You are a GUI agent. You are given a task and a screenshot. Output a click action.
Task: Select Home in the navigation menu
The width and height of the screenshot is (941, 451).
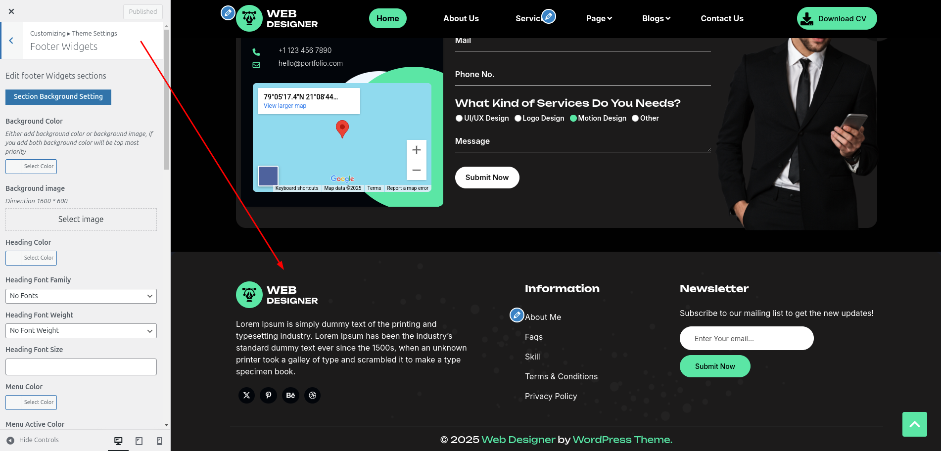click(x=387, y=18)
